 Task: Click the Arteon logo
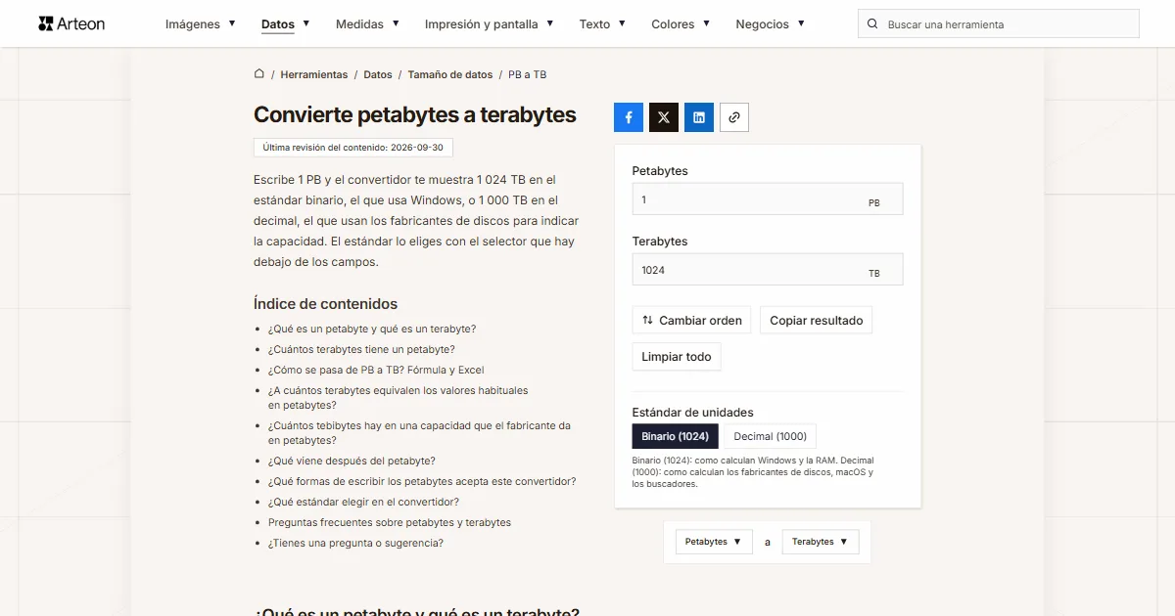71,23
